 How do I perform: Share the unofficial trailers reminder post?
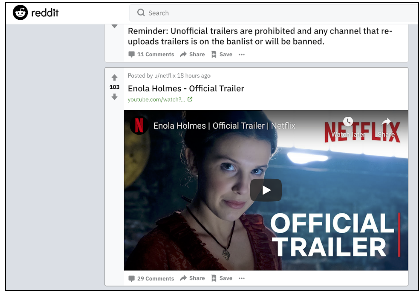point(192,54)
